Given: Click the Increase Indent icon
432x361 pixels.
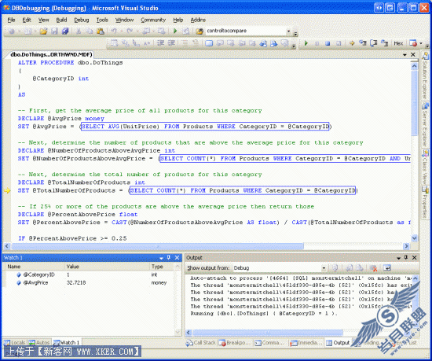Looking at the screenshot, I should coord(171,43).
